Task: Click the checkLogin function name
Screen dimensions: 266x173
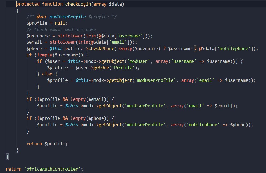Action: coord(78,4)
